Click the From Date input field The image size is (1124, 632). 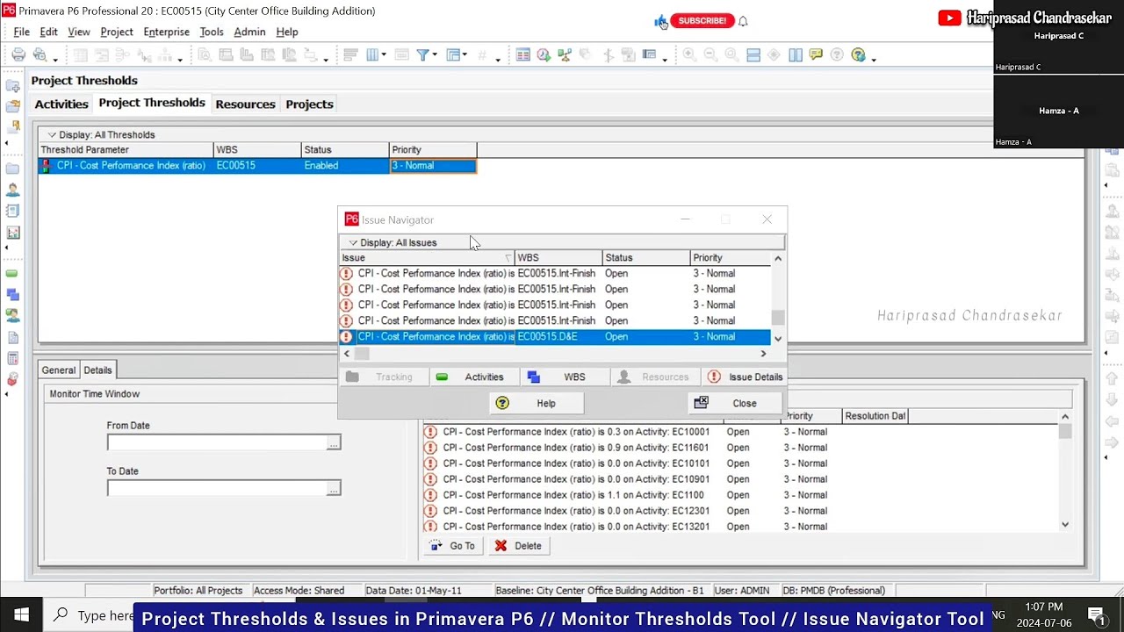[216, 443]
